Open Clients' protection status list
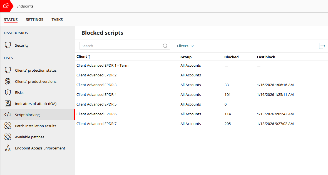Viewport: 328px width, 175px height. [8, 70]
